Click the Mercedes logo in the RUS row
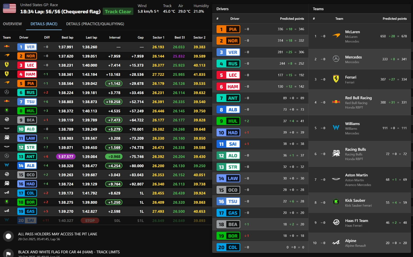Screen dimensions: 413x257 point(7,92)
